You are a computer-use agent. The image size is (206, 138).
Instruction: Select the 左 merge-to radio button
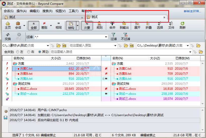18,52
